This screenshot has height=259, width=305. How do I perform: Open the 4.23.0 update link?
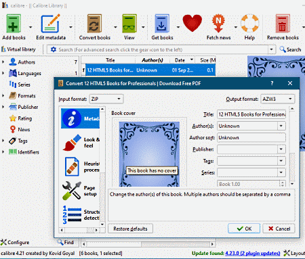tap(252, 254)
